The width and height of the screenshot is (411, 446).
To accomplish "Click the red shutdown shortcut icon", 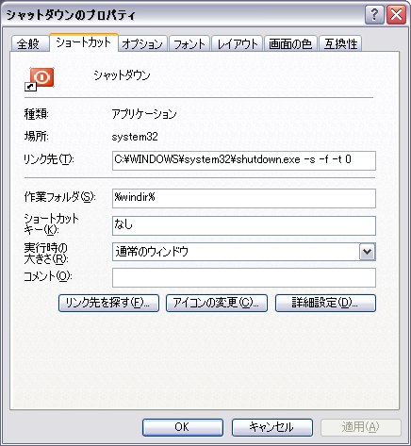I will click(40, 78).
